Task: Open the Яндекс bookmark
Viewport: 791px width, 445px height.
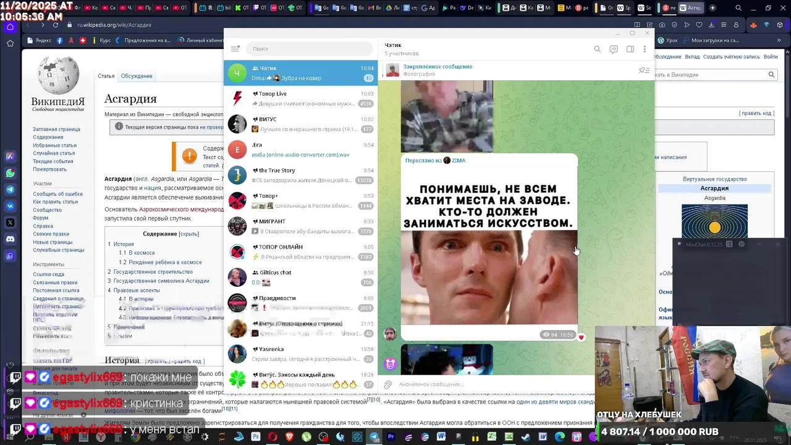Action: click(40, 40)
